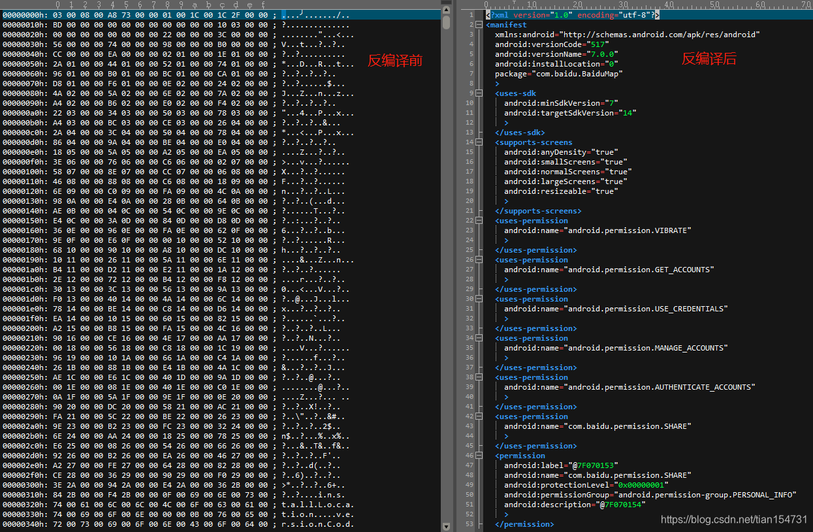Click the android:anyDensity="true" line
Screen dimensions: 813x532
[x=561, y=152]
